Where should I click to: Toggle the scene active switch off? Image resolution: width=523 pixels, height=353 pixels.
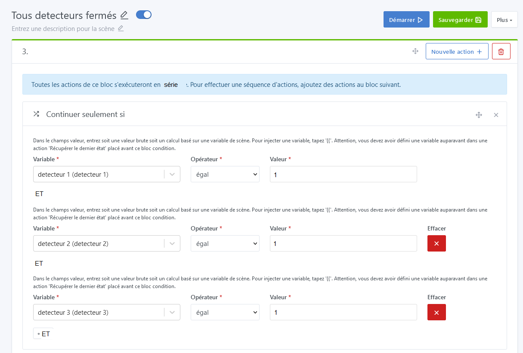(144, 15)
